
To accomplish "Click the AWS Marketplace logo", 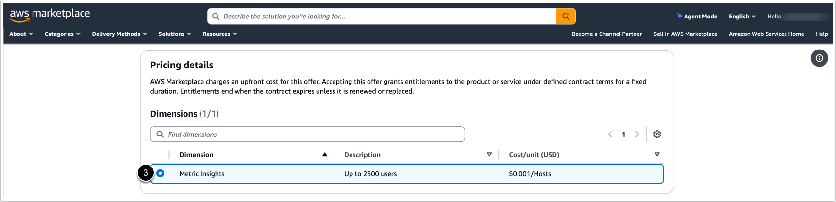I will (50, 15).
